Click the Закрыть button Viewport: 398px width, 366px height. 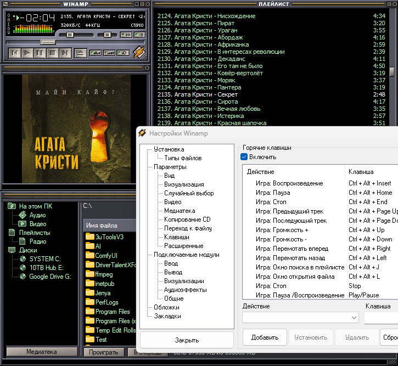[x=187, y=340]
